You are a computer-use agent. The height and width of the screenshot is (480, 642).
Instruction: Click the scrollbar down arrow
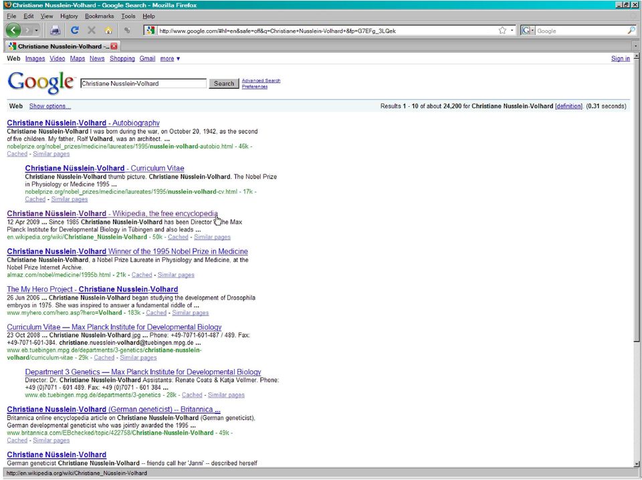pyautogui.click(x=636, y=464)
